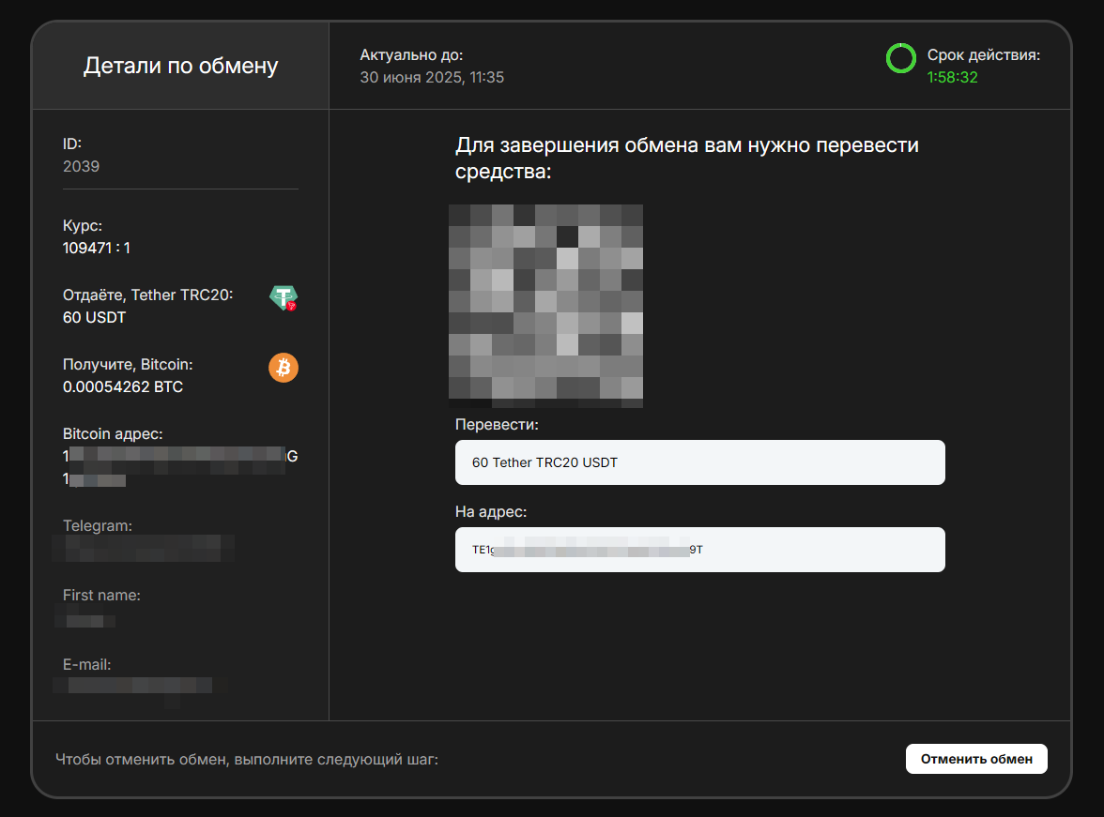Click the 'First name:' label
1104x817 pixels.
click(x=101, y=596)
